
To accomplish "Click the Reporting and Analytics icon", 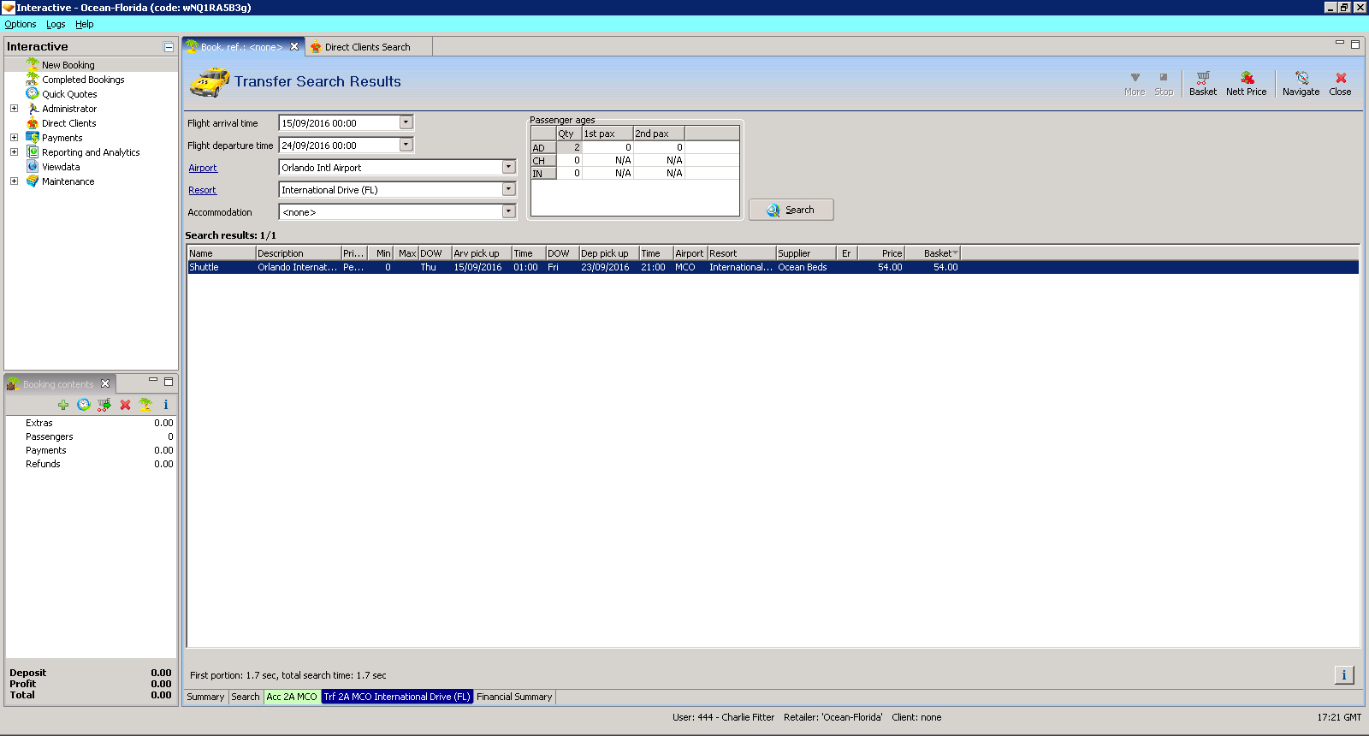I will coord(33,152).
